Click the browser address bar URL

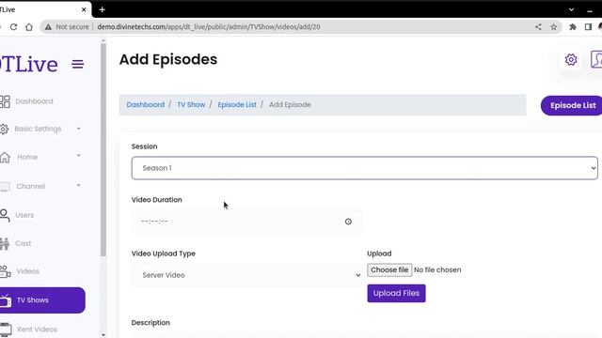pyautogui.click(x=209, y=27)
